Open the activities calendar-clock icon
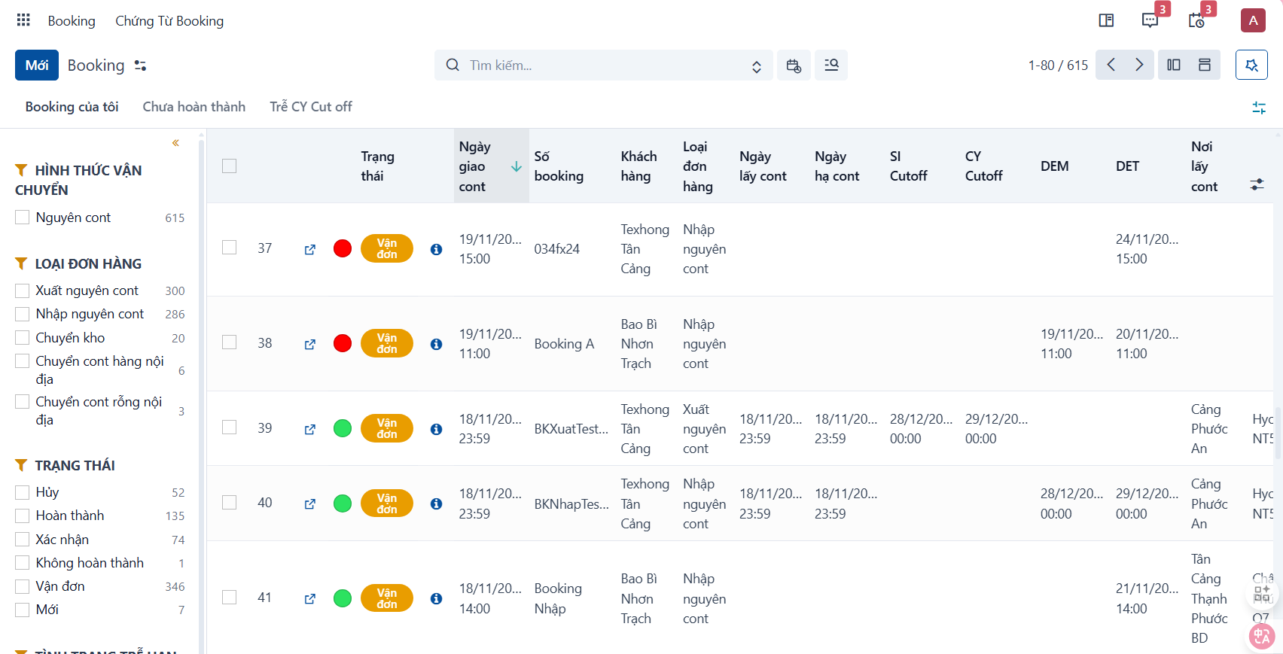1283x654 pixels. (1196, 20)
